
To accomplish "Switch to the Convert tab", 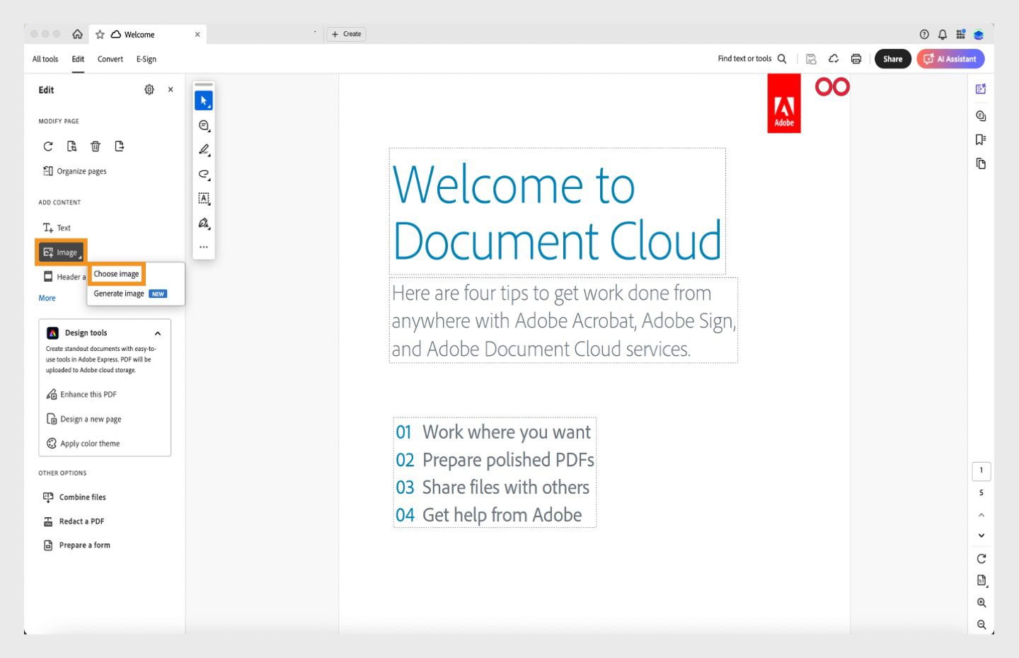I will click(x=110, y=59).
